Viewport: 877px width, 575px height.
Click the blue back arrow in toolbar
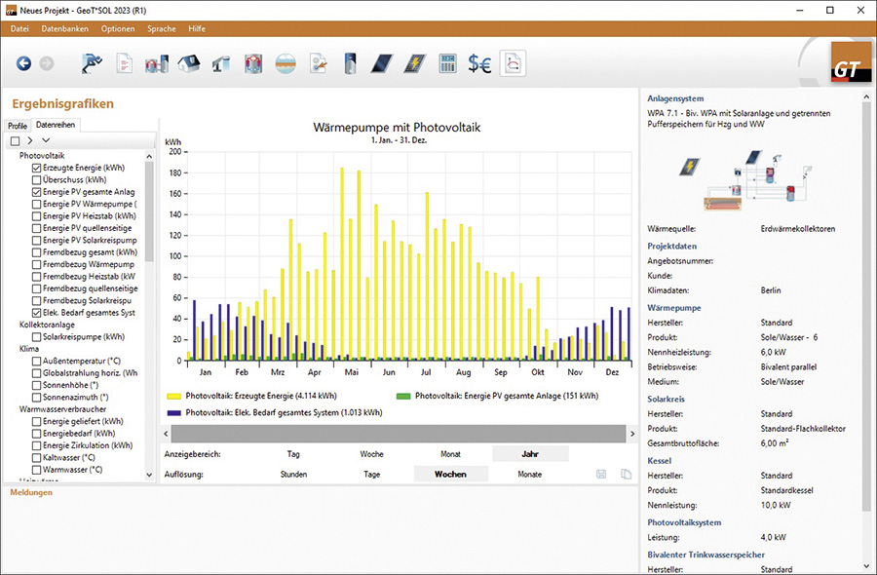[x=23, y=63]
